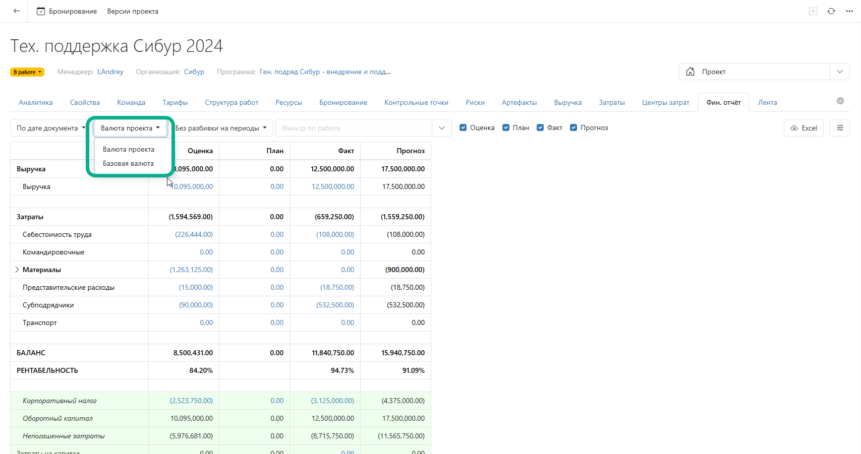Open the Структура работ tab
Image resolution: width=861 pixels, height=454 pixels.
coord(232,102)
